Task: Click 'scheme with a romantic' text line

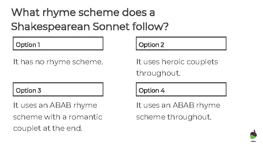Action: click(58, 117)
